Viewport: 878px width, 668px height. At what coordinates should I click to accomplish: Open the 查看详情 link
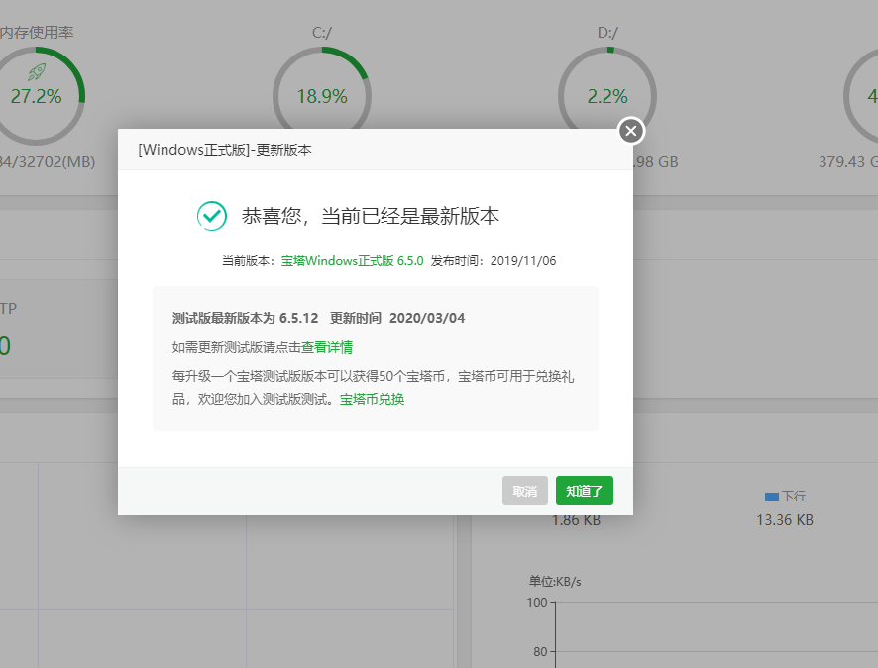[327, 347]
